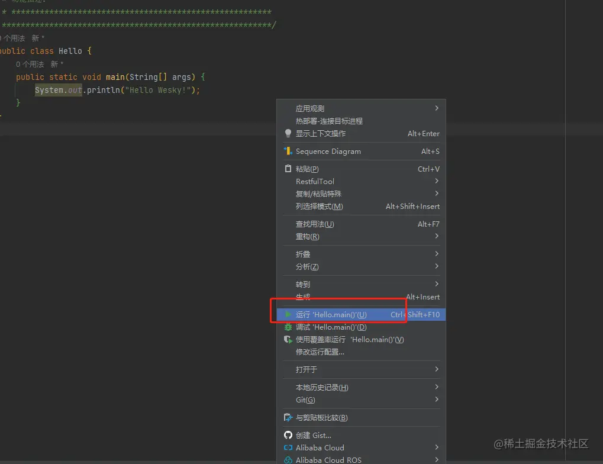Expand the 打开于 submenu arrow

coord(437,369)
